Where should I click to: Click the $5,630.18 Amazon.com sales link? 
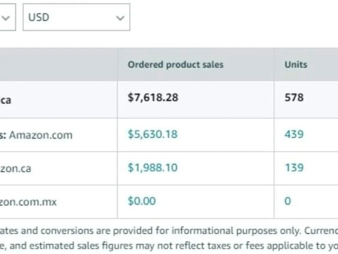point(153,134)
